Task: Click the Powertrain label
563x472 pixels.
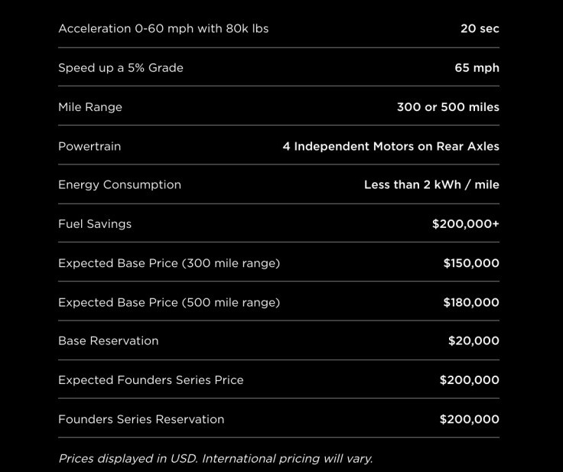Action: pyautogui.click(x=89, y=146)
